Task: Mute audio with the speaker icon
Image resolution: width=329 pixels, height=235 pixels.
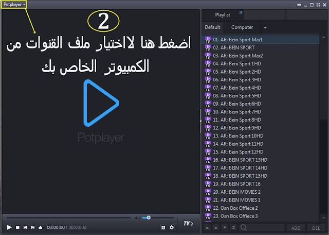Action: [137, 218]
